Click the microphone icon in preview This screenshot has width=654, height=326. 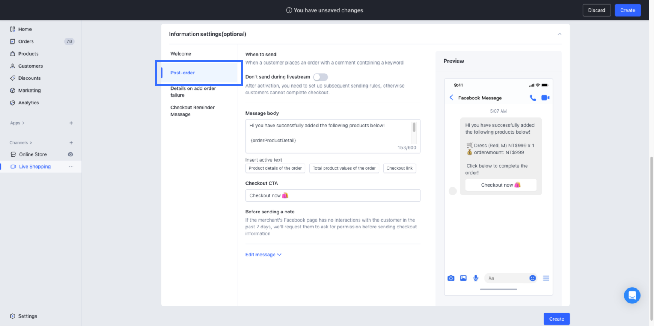point(476,278)
